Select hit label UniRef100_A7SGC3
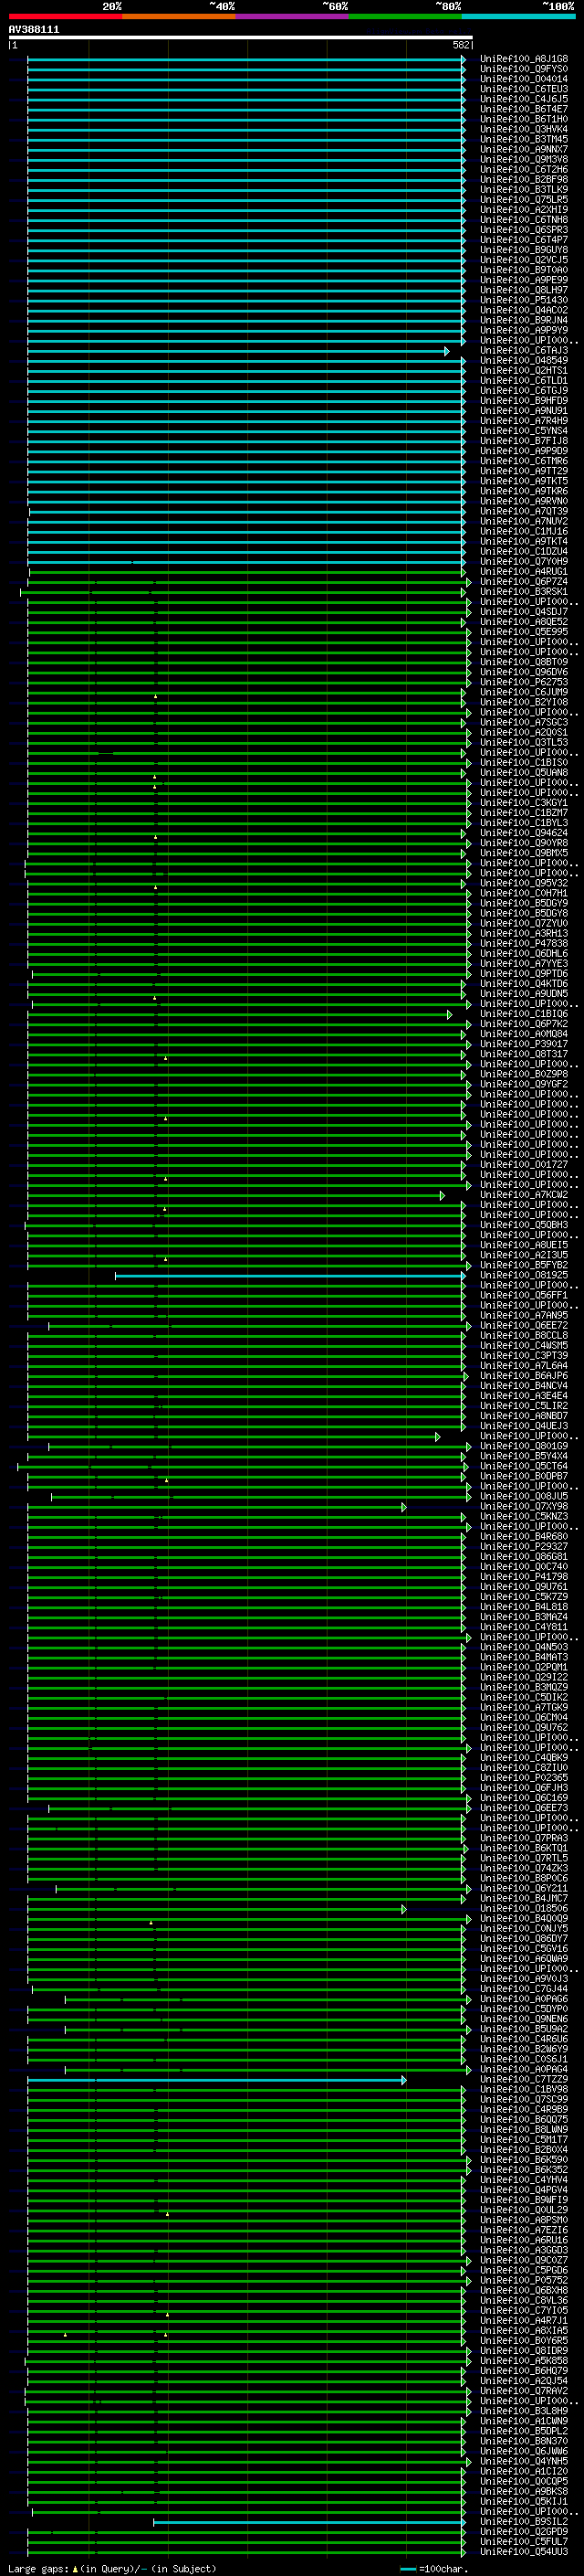Screen dimensions: 584x2576 click(523, 722)
